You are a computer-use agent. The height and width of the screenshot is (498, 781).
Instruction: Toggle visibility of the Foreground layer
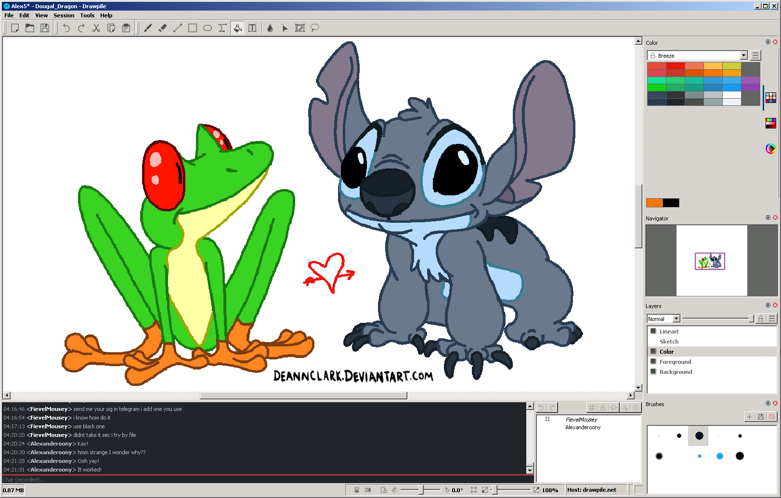pos(653,361)
